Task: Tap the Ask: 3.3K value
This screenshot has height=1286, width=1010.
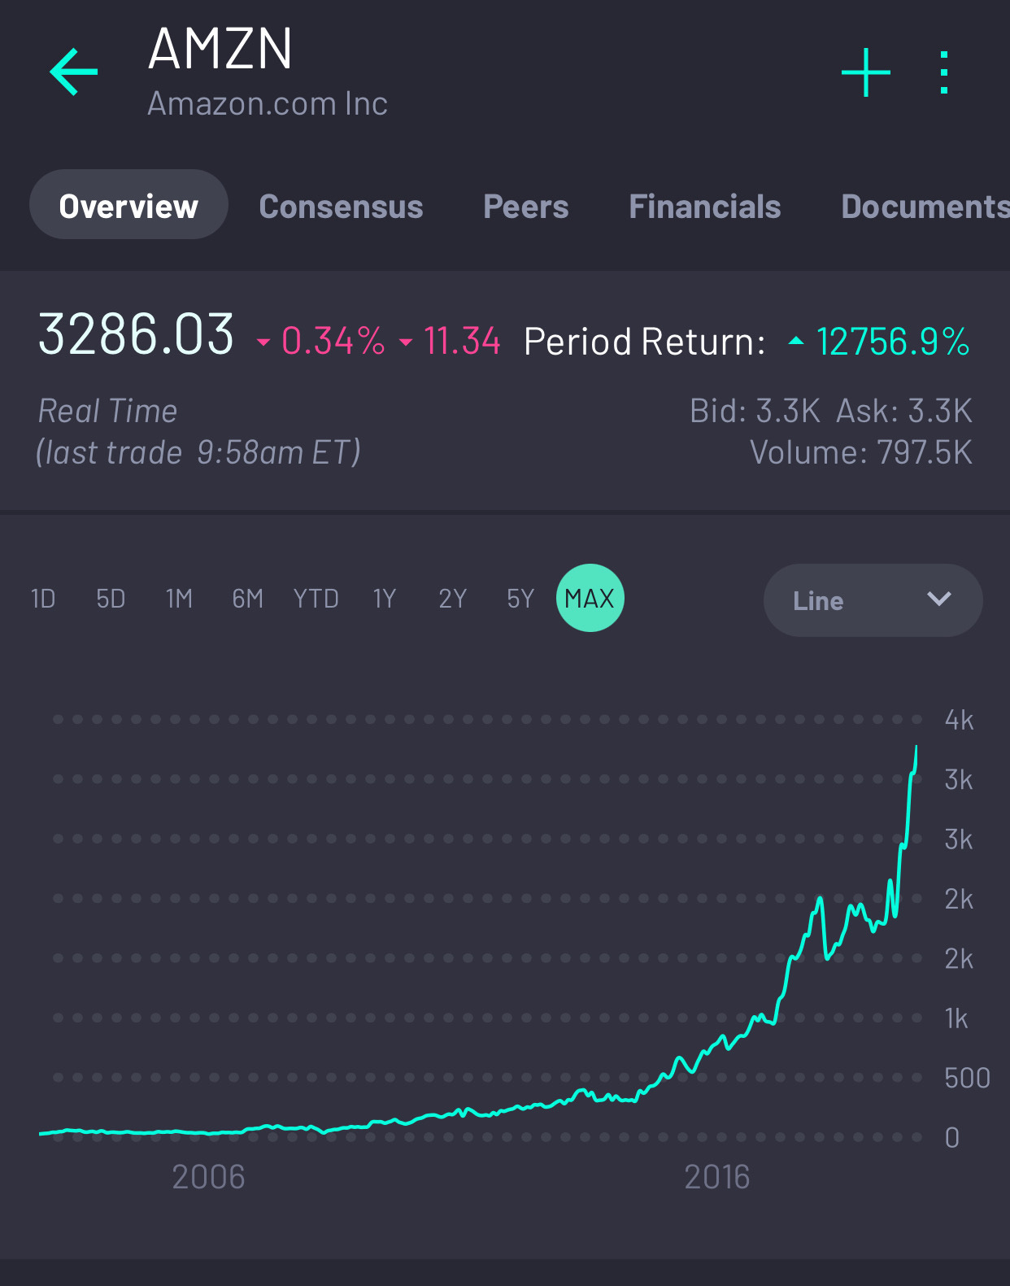Action: point(904,411)
